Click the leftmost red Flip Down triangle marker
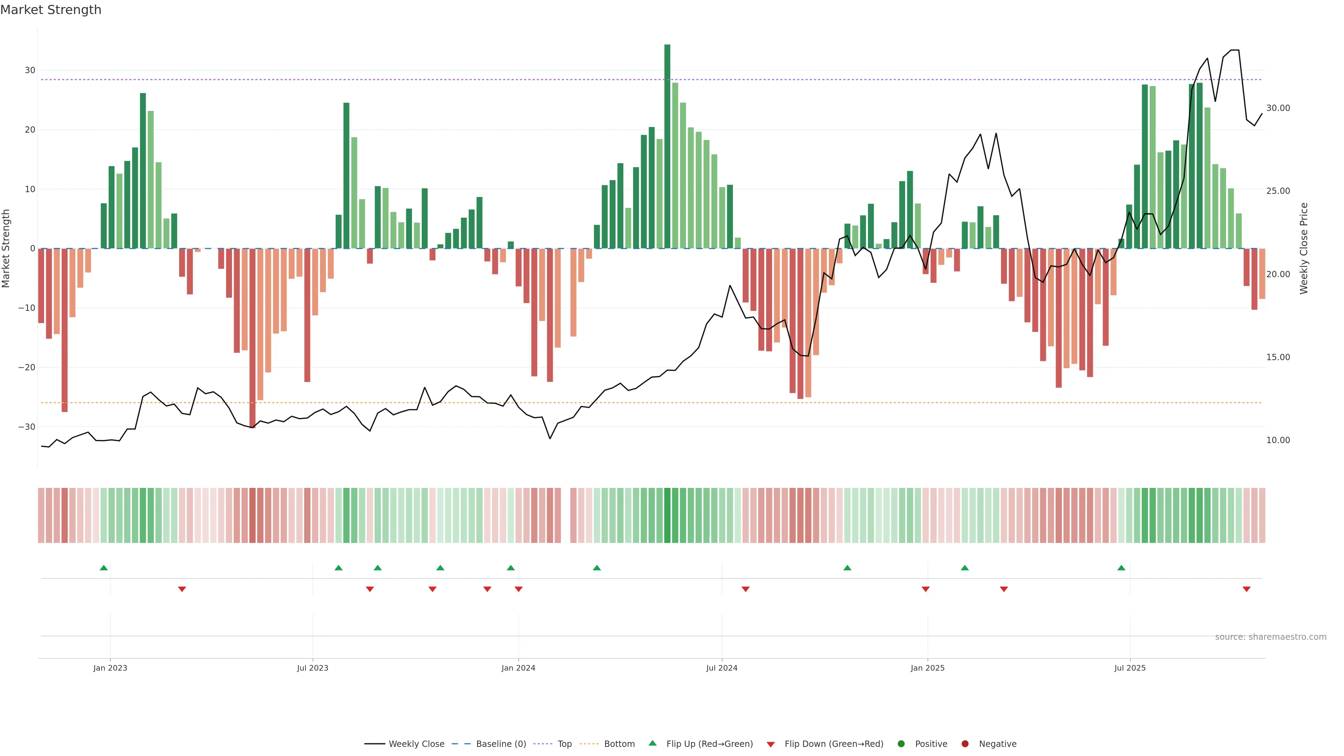The width and height of the screenshot is (1344, 756). 182,589
